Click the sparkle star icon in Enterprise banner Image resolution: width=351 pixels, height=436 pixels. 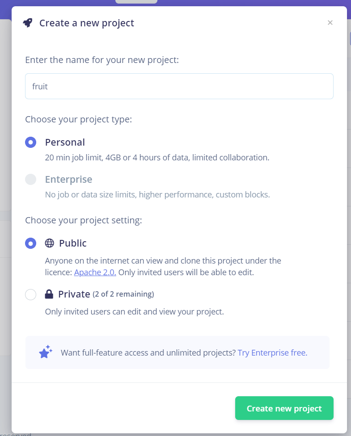tap(46, 352)
